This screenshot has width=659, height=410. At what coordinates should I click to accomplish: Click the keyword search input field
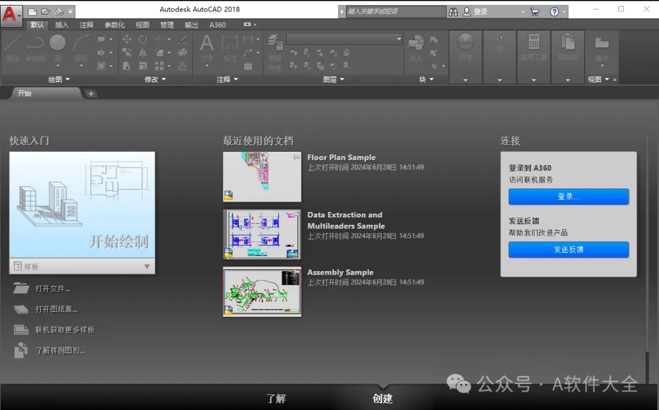point(396,12)
